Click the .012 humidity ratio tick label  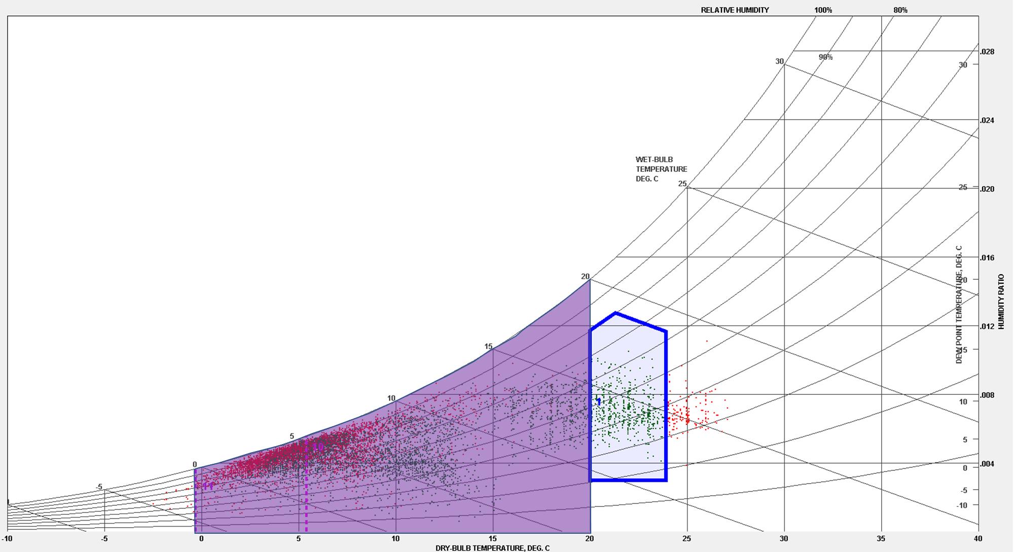tap(987, 326)
